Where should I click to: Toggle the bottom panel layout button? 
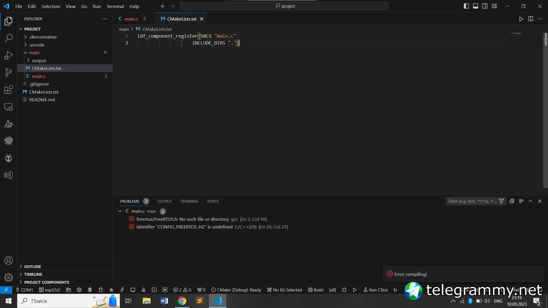(x=476, y=6)
